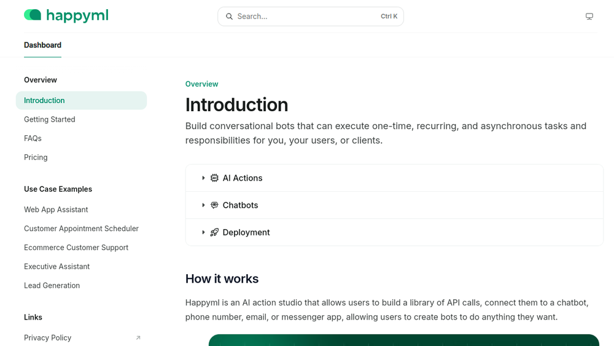Open the FAQs page
The width and height of the screenshot is (614, 346).
[x=33, y=138]
